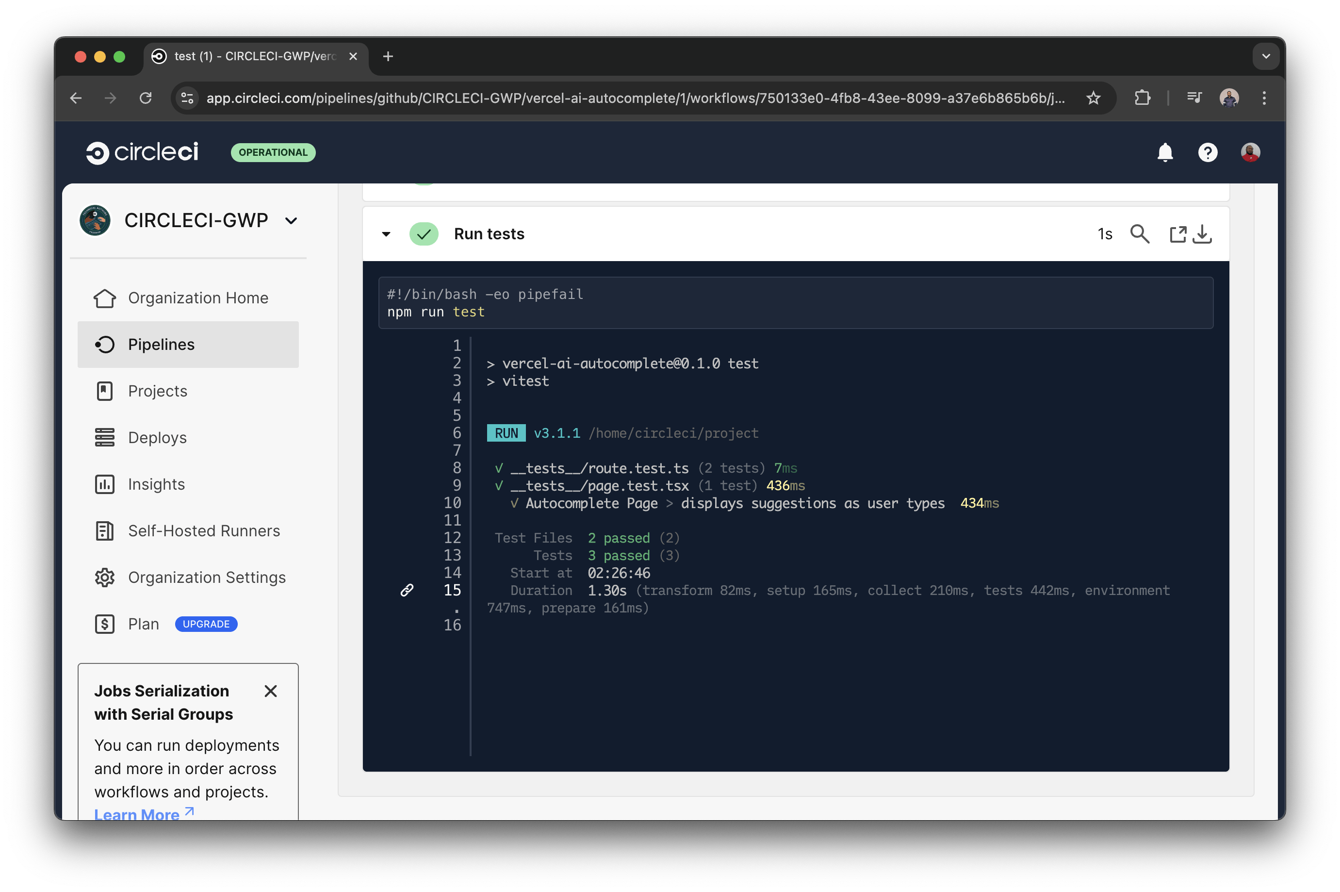Open Self-Hosted Runners page
This screenshot has width=1340, height=892.
[203, 530]
